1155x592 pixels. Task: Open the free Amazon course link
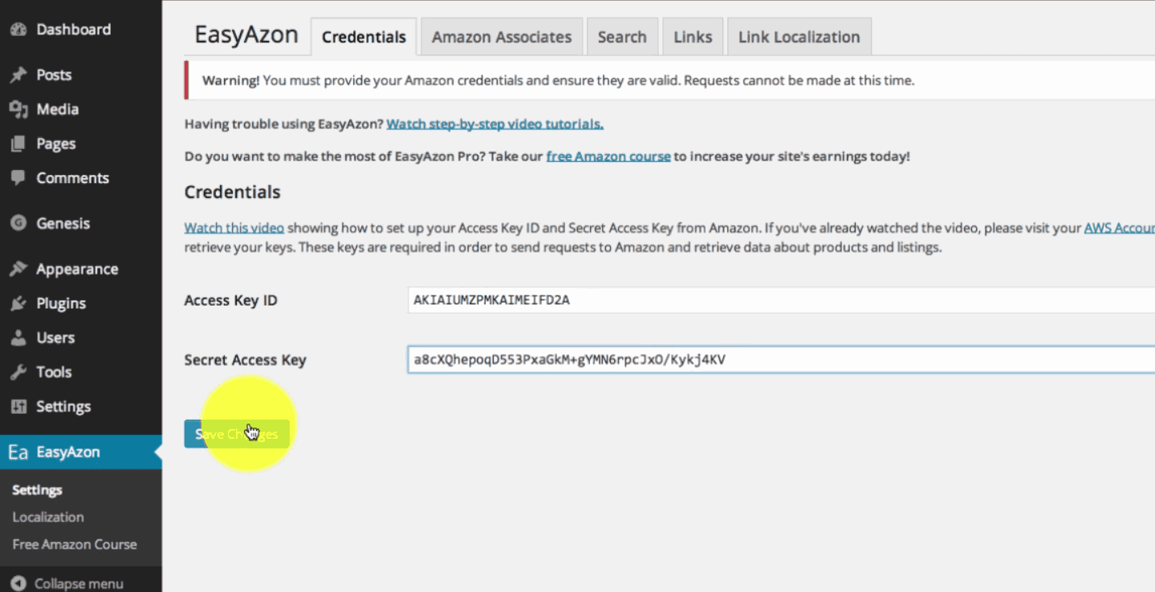click(x=608, y=156)
